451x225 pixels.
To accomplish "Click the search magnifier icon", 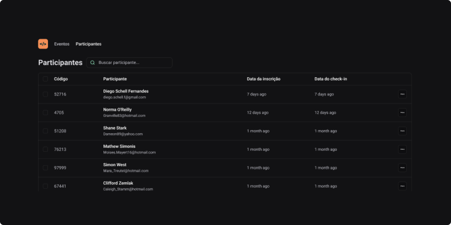I will coord(93,63).
